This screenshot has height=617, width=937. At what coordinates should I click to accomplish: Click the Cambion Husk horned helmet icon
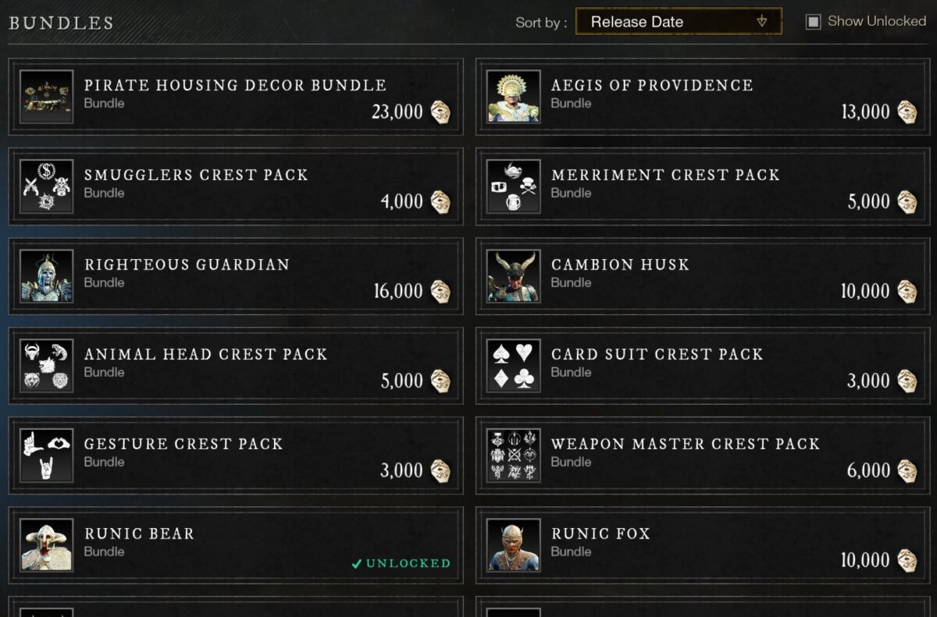point(513,275)
